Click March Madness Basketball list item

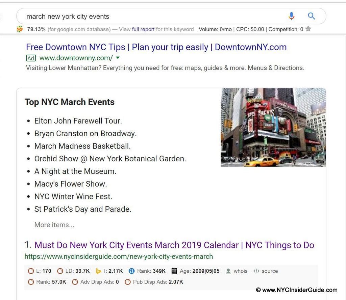pos(82,146)
